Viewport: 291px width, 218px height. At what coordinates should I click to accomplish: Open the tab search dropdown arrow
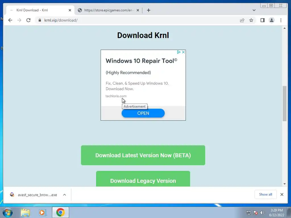(x=254, y=10)
